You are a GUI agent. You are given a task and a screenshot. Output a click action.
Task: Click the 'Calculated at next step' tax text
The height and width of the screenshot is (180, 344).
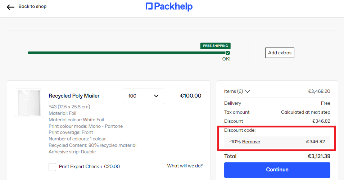pyautogui.click(x=305, y=112)
